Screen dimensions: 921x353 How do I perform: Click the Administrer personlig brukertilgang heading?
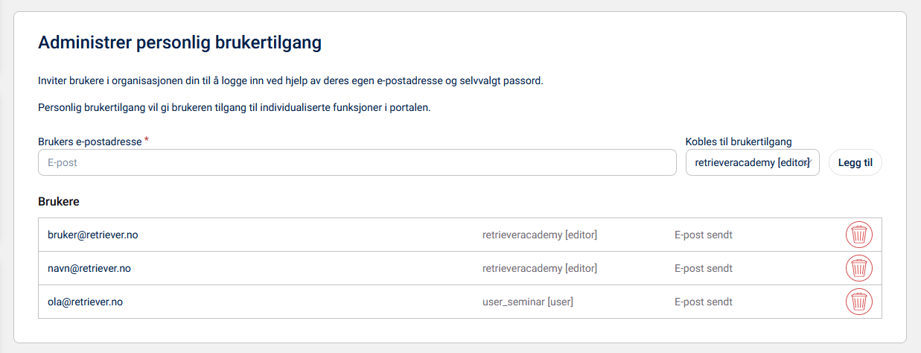(x=179, y=42)
